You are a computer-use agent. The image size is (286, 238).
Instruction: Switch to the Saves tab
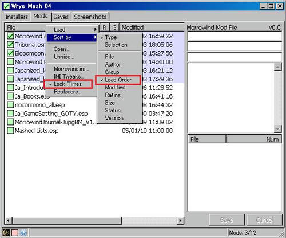point(61,17)
